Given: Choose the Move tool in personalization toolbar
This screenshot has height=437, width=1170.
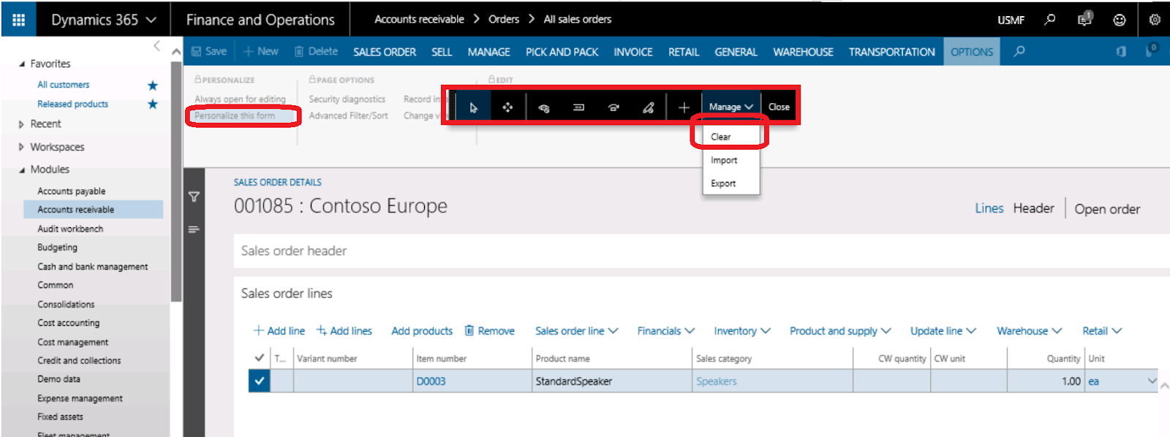Looking at the screenshot, I should click(507, 107).
